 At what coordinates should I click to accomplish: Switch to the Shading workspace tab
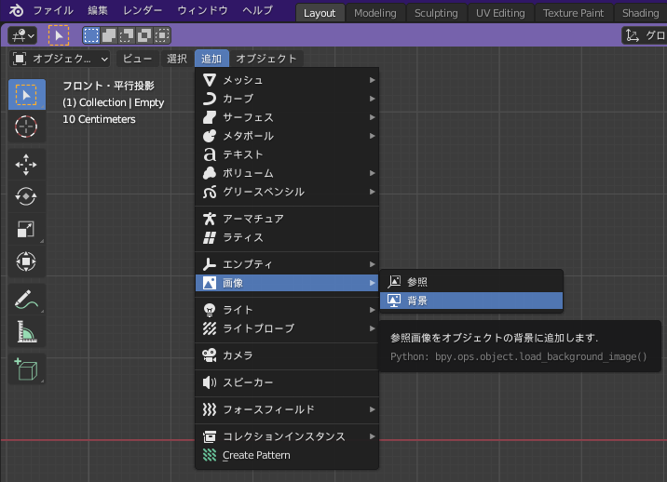click(640, 13)
